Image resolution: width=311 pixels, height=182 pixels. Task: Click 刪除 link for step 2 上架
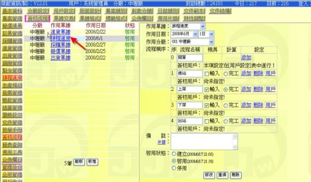(x=258, y=89)
